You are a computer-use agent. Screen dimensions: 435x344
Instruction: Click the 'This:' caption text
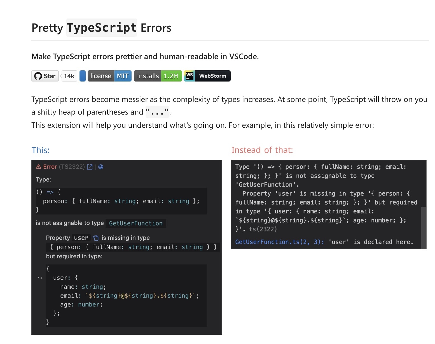(41, 150)
